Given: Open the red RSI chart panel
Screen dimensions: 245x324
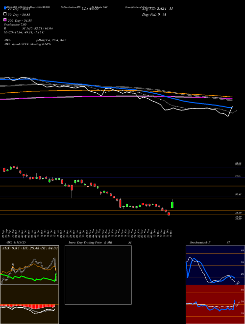Looking at the screenshot, I should coord(215,304).
